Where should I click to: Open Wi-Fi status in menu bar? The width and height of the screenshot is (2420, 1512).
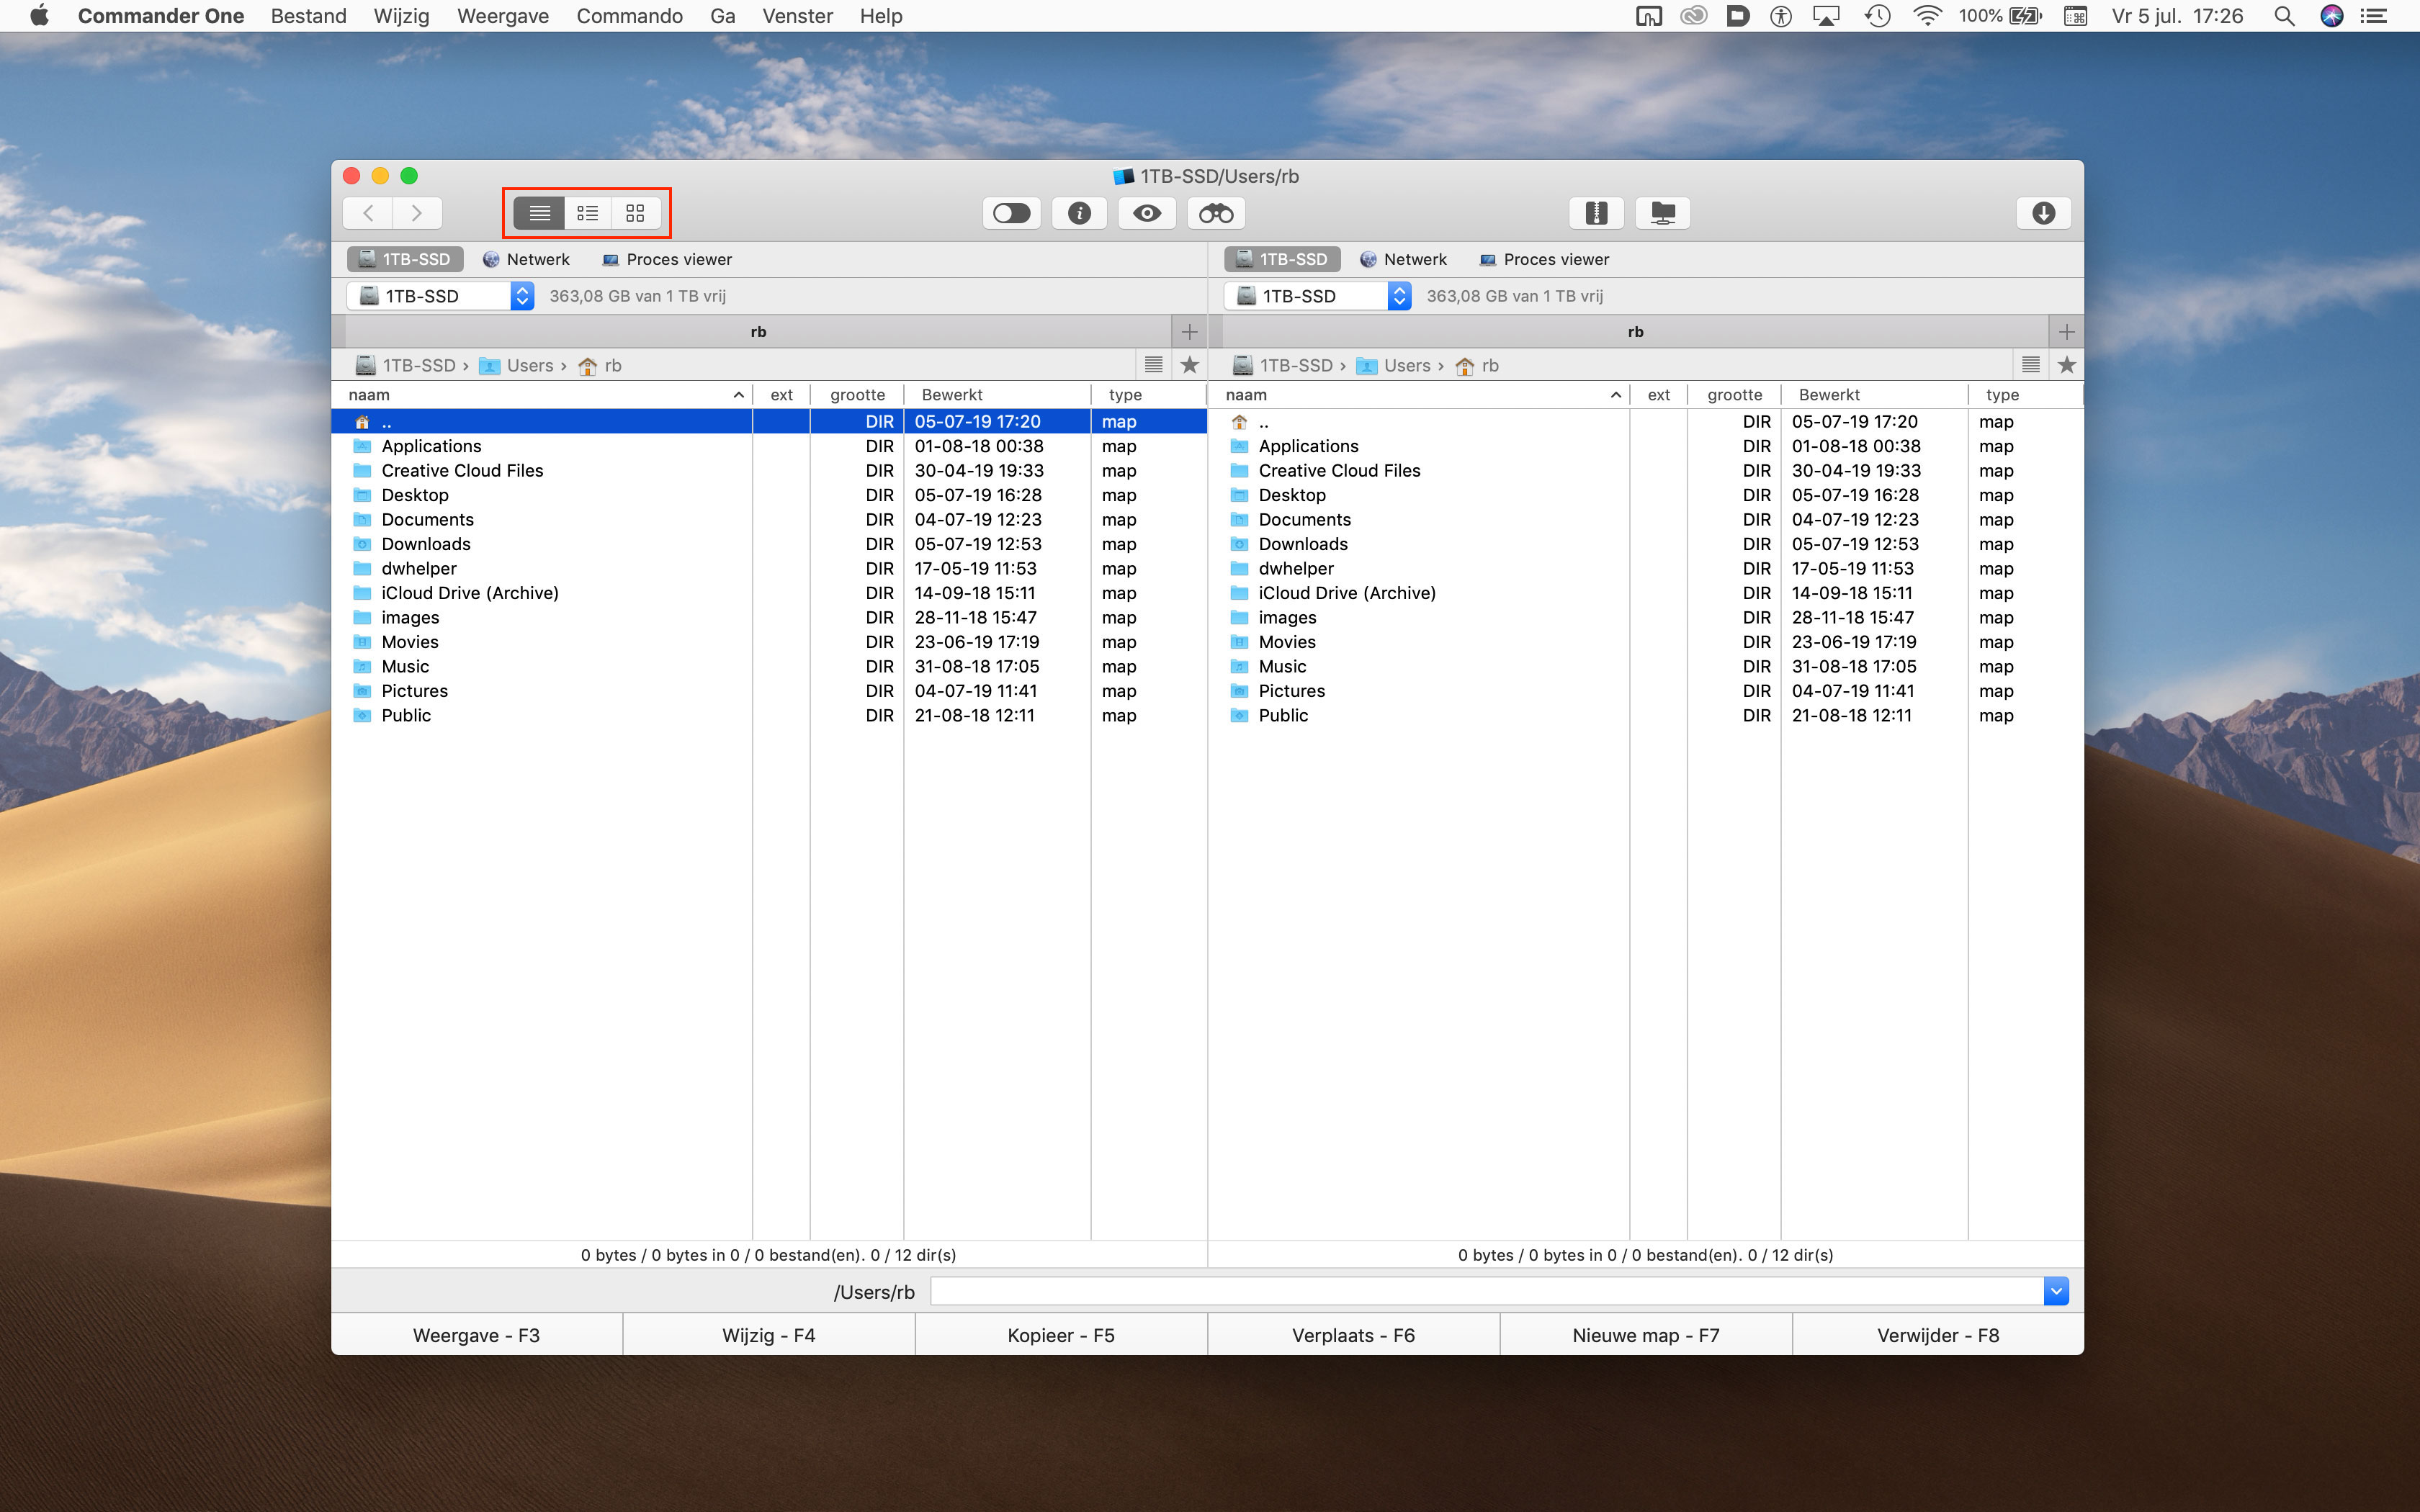pyautogui.click(x=1926, y=16)
